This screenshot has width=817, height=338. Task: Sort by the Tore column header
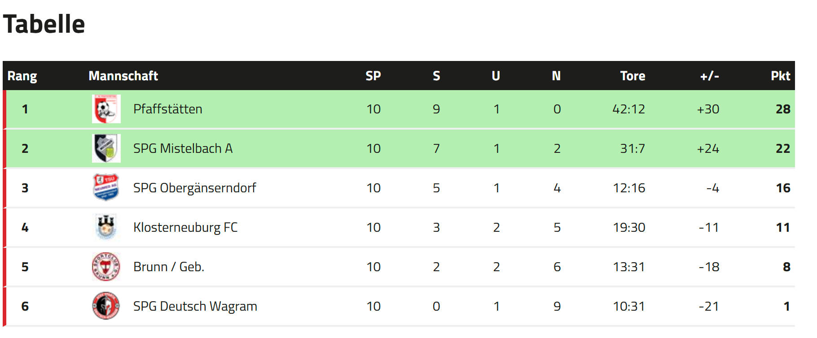(x=633, y=76)
